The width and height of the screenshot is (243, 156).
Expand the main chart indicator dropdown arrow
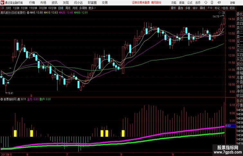28,13
